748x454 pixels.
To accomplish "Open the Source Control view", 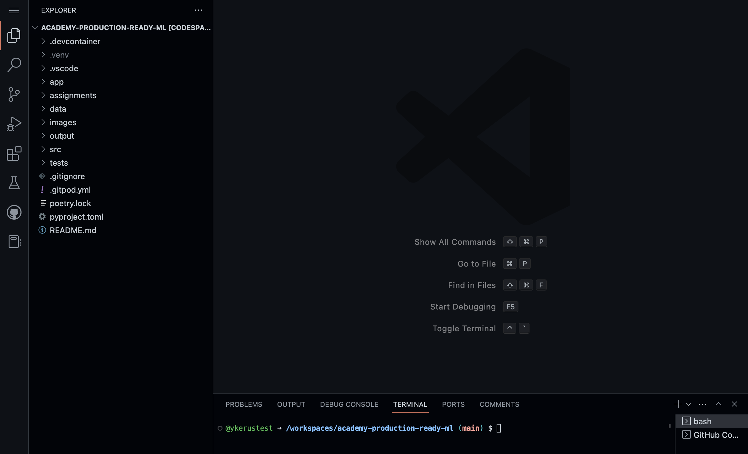I will click(x=14, y=94).
